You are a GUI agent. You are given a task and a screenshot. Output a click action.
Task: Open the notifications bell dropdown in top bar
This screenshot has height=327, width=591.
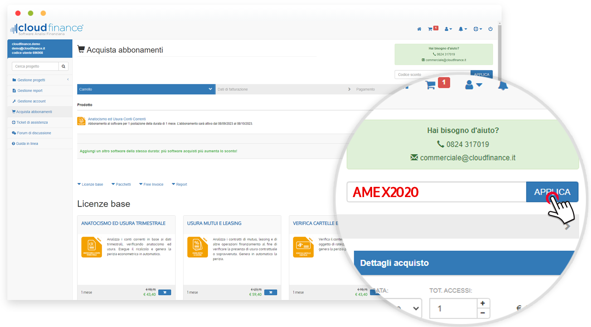click(463, 29)
